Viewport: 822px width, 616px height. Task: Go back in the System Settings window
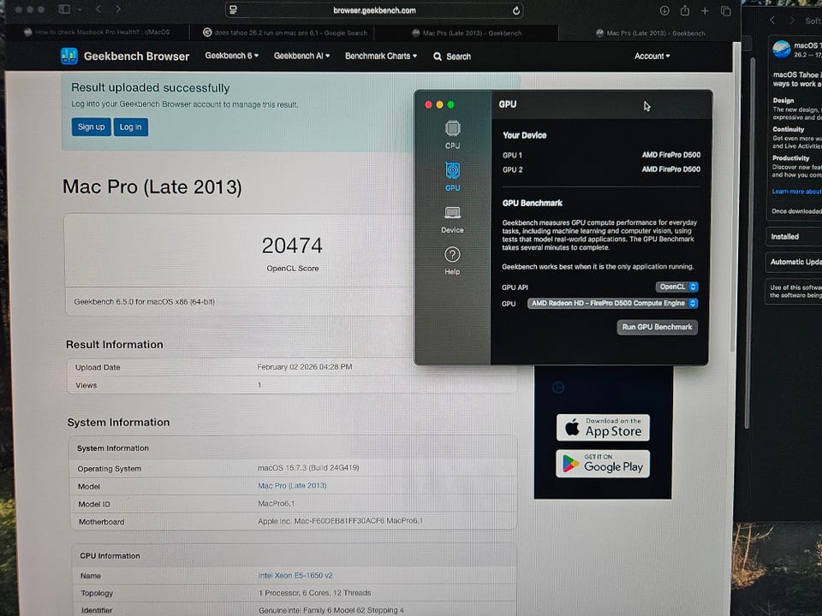[772, 21]
